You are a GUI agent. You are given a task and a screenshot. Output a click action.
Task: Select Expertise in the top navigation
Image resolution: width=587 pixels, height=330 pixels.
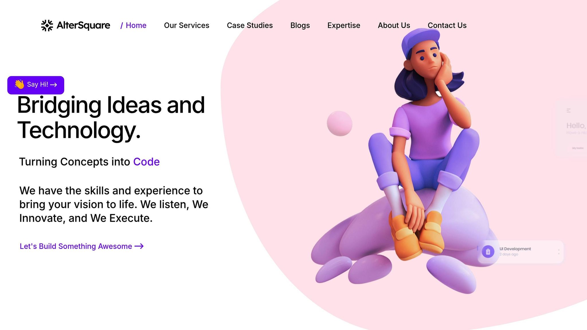344,25
